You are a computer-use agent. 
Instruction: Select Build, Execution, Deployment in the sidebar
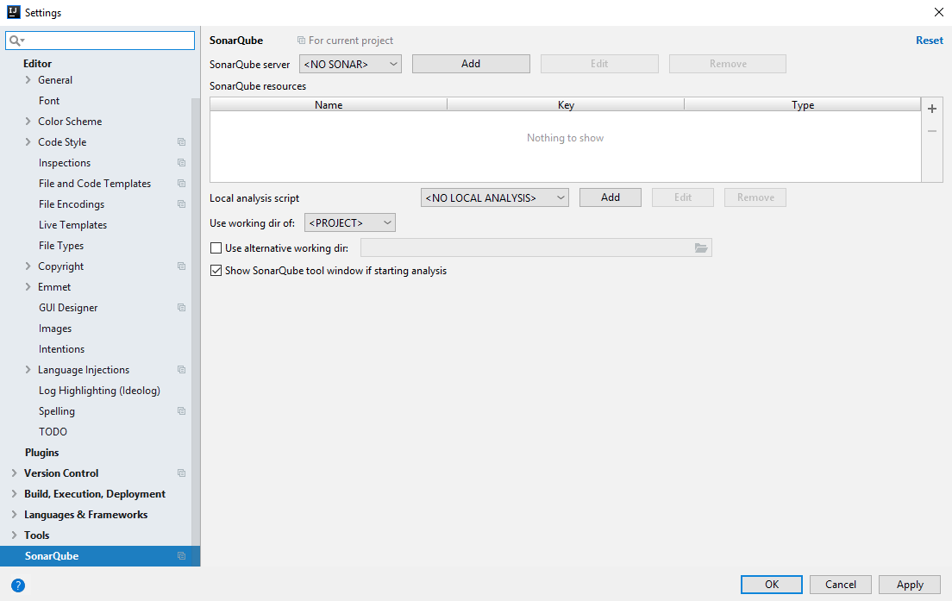[94, 493]
